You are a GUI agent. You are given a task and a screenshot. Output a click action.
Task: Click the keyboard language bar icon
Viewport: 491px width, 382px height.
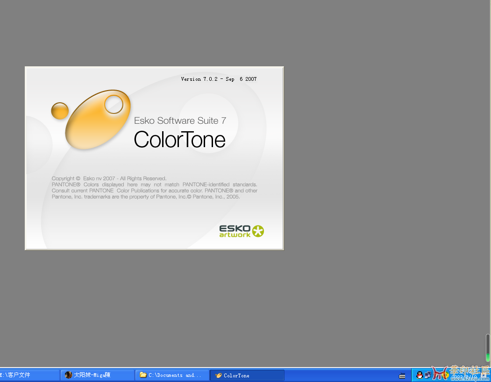pyautogui.click(x=402, y=375)
